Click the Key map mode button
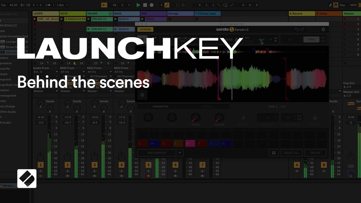The height and width of the screenshot is (203, 361). point(342,5)
